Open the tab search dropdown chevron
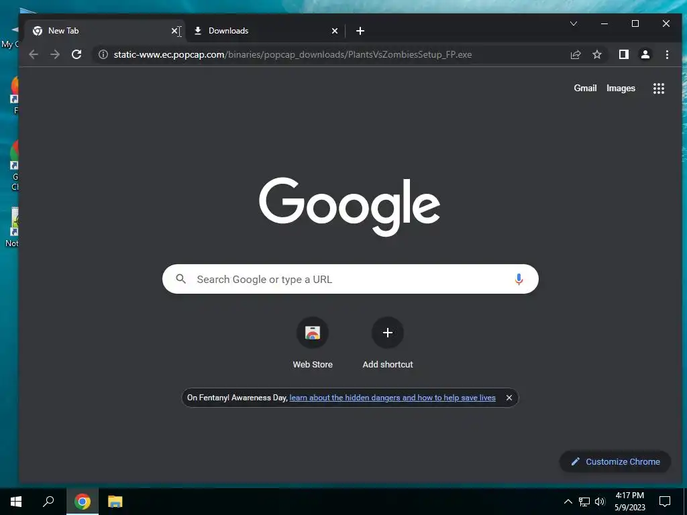The width and height of the screenshot is (687, 515). tap(574, 23)
